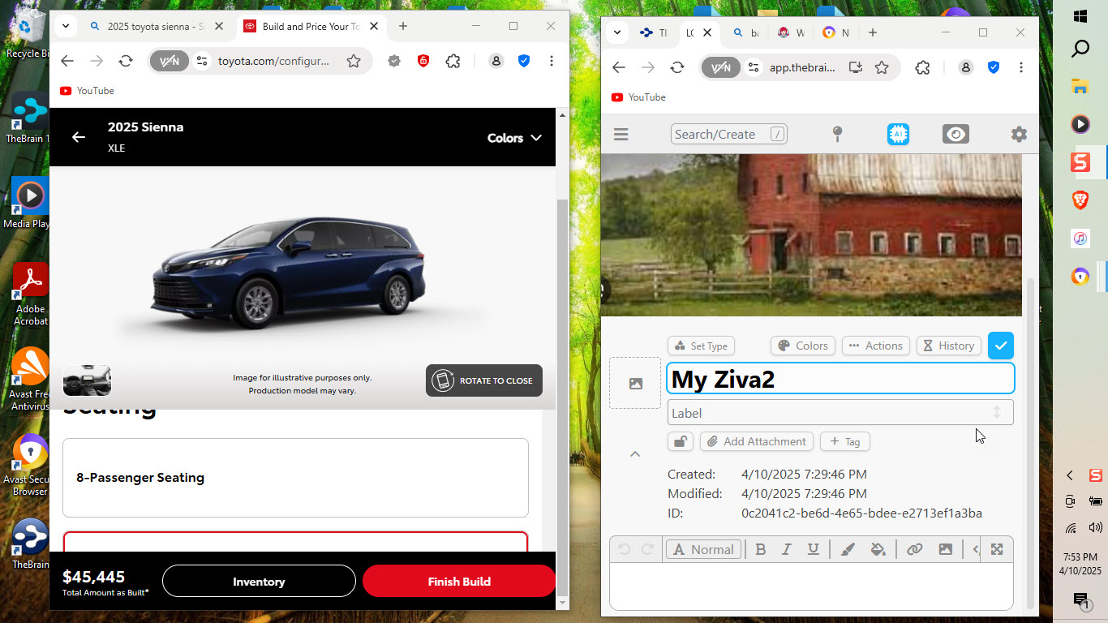Toggle thought privacy lock icon
1108x623 pixels.
(x=681, y=441)
